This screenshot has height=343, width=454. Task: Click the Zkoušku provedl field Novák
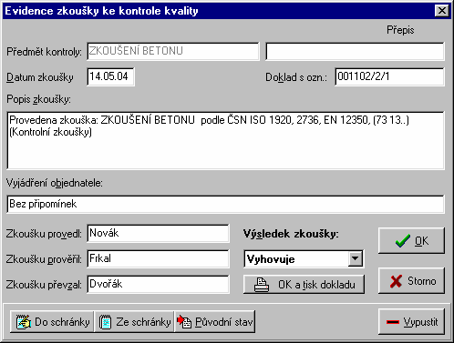click(x=158, y=233)
